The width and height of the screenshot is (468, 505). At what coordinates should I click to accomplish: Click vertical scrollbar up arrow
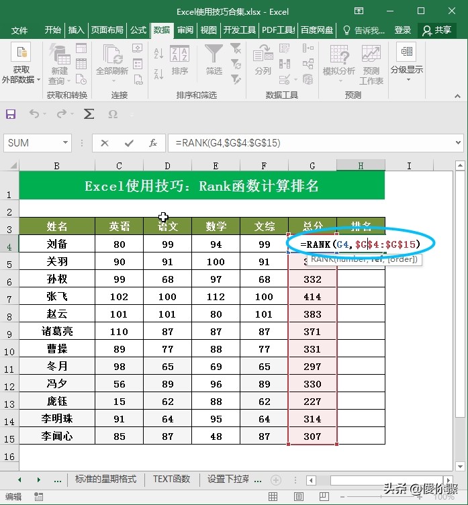[460, 166]
